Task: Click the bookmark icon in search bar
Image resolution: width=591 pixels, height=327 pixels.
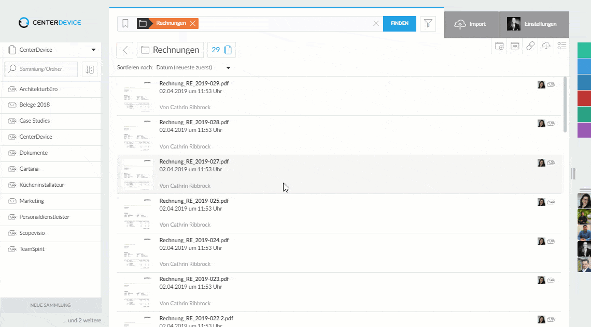Action: (125, 24)
